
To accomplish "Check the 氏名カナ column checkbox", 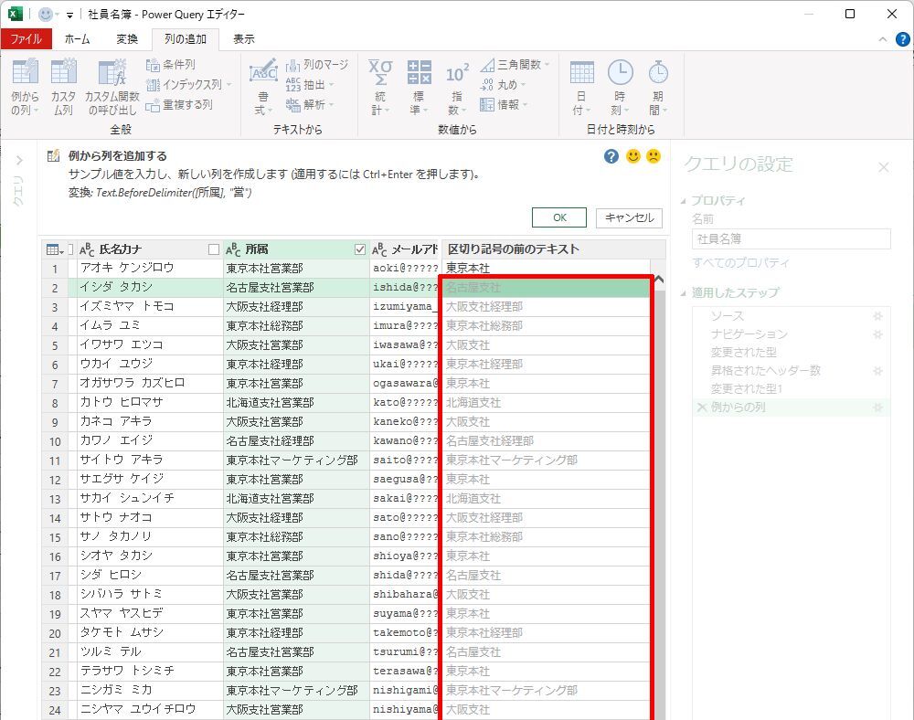I will [214, 249].
